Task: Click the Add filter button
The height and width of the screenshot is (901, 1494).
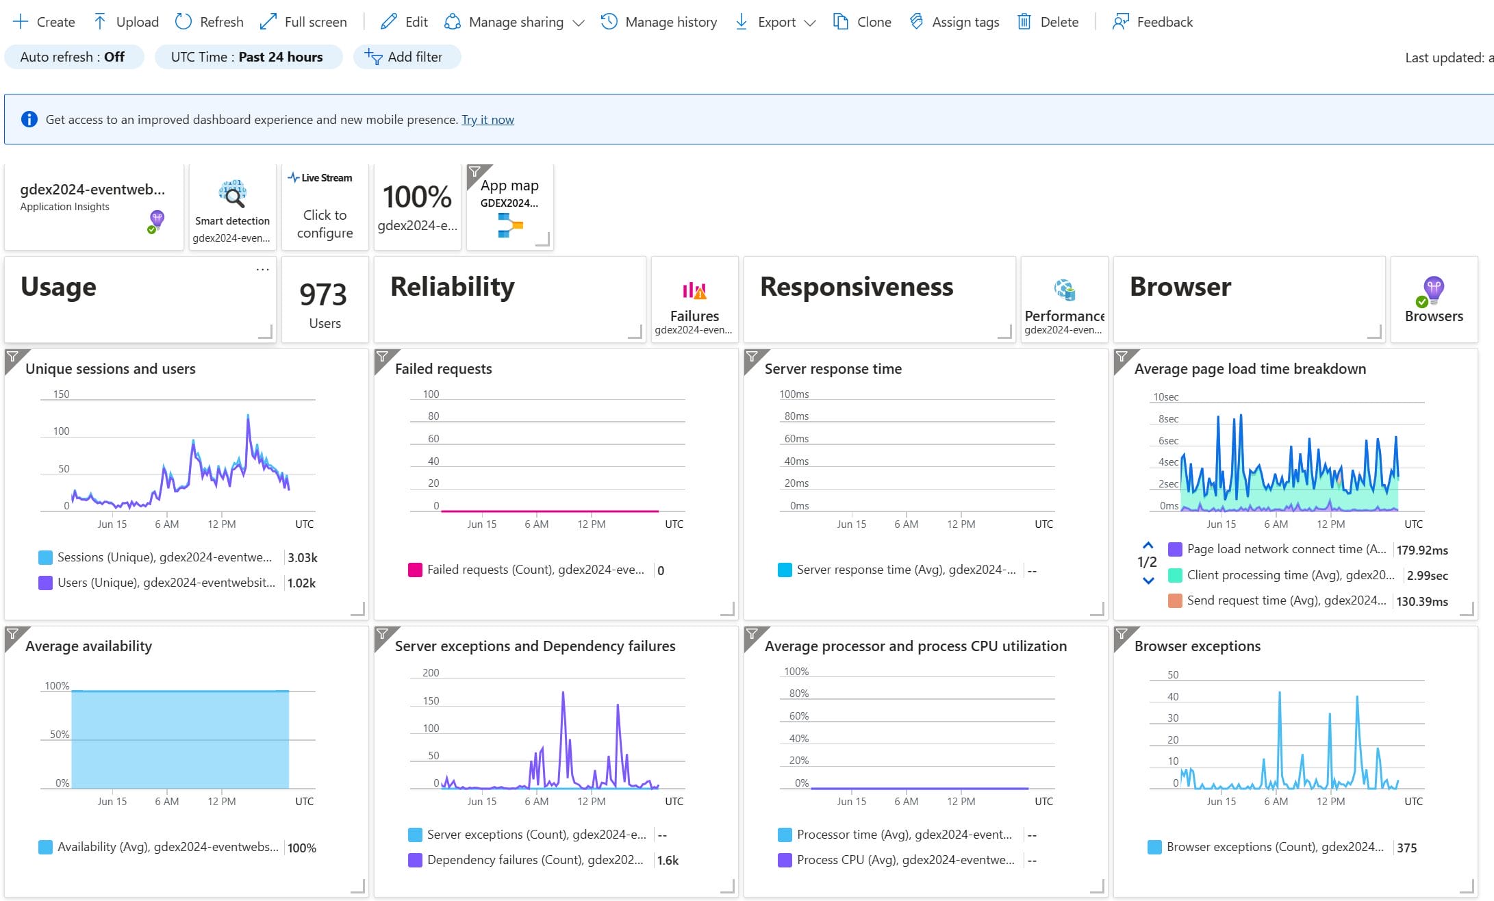Action: [x=407, y=57]
